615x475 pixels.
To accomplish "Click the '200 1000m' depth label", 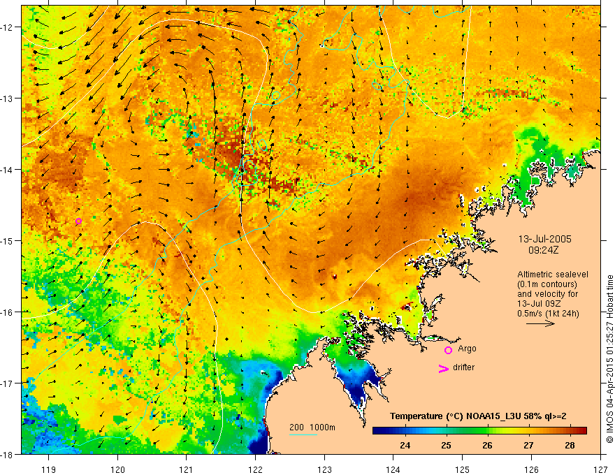I will [312, 427].
